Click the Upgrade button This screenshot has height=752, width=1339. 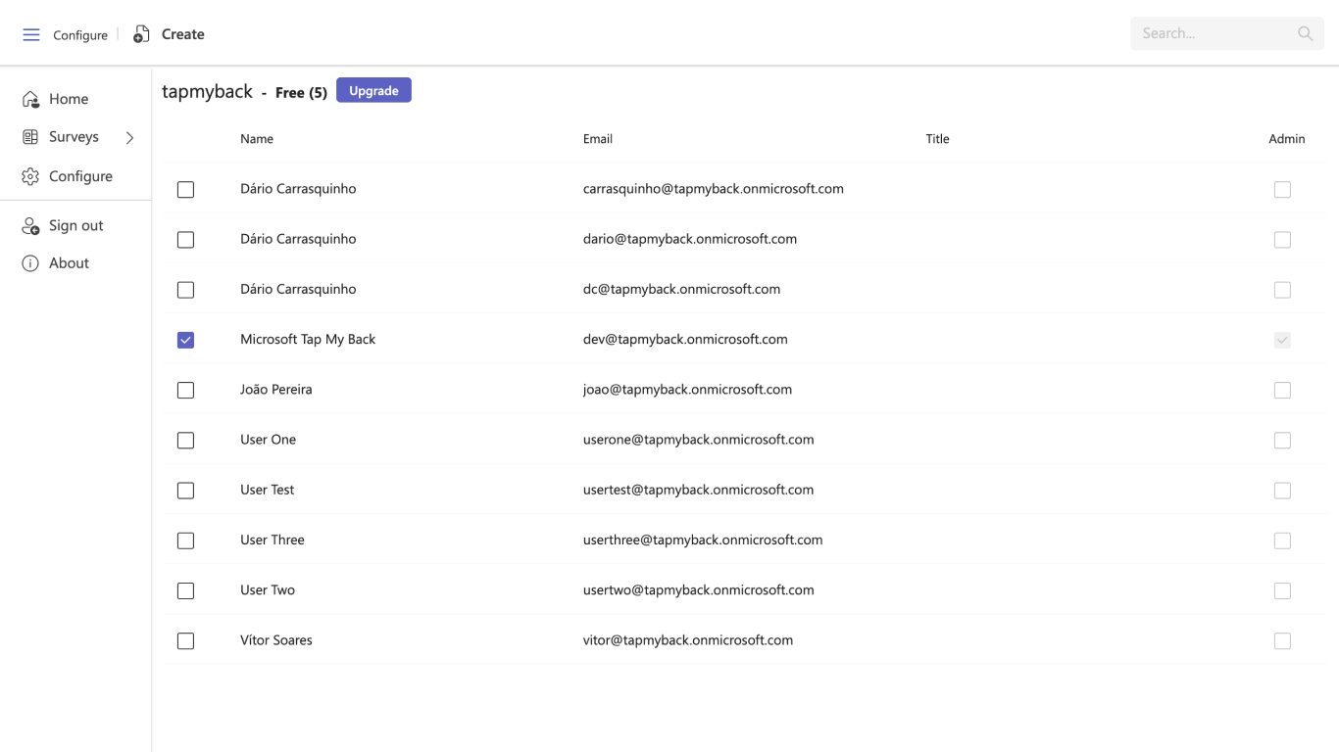click(x=373, y=90)
